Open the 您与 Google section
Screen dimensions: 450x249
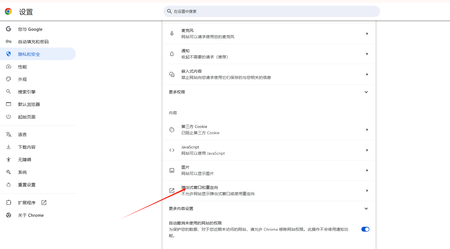(38, 29)
